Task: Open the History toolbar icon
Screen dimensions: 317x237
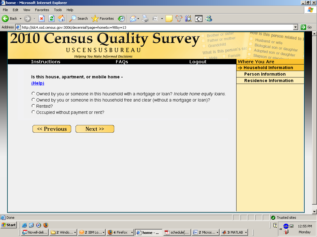Action: tap(121, 19)
